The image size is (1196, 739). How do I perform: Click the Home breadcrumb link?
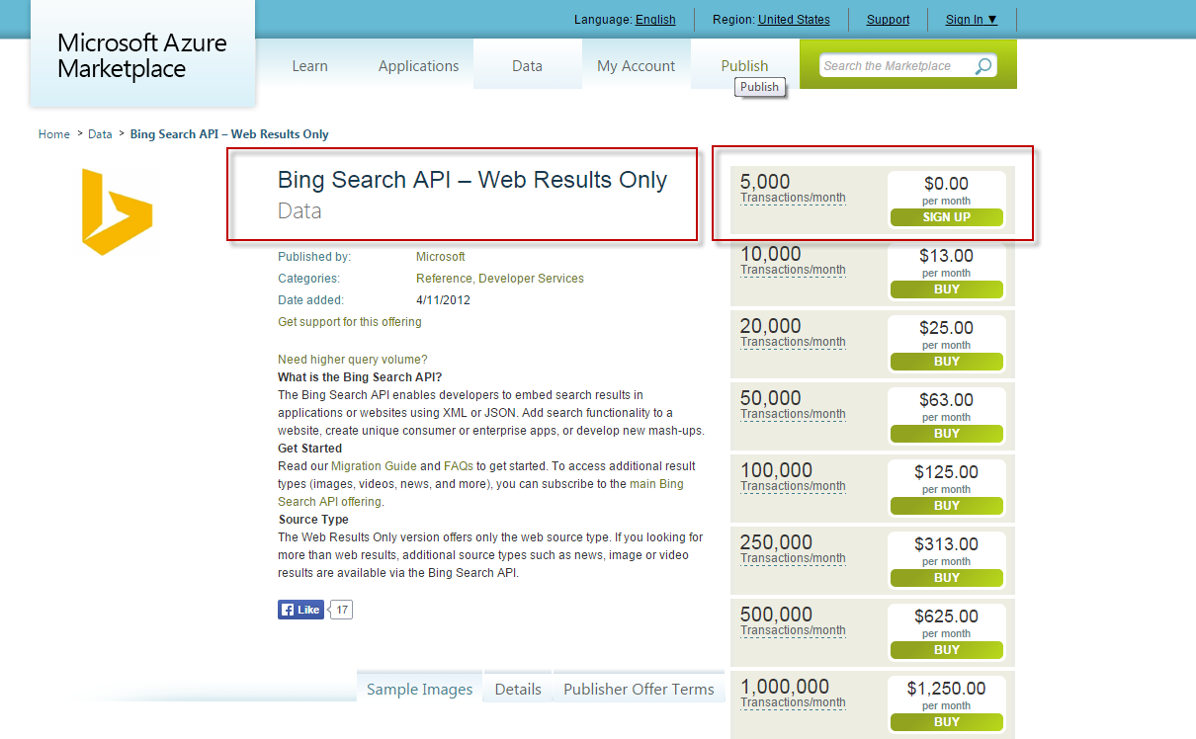pyautogui.click(x=54, y=134)
